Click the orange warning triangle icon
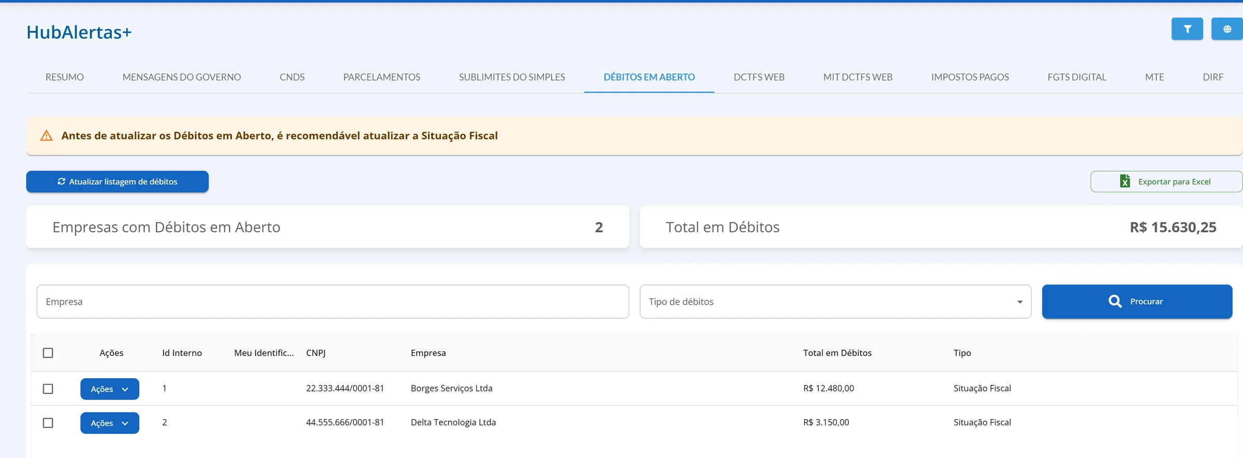This screenshot has width=1243, height=458. click(47, 136)
